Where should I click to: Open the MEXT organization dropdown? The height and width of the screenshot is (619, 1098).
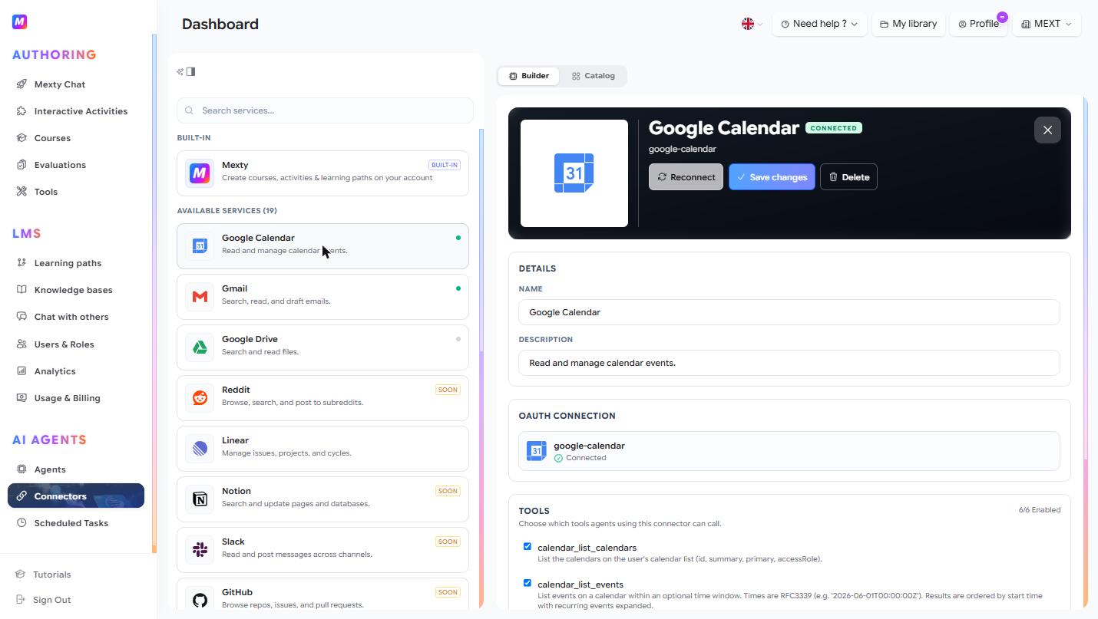pos(1047,24)
